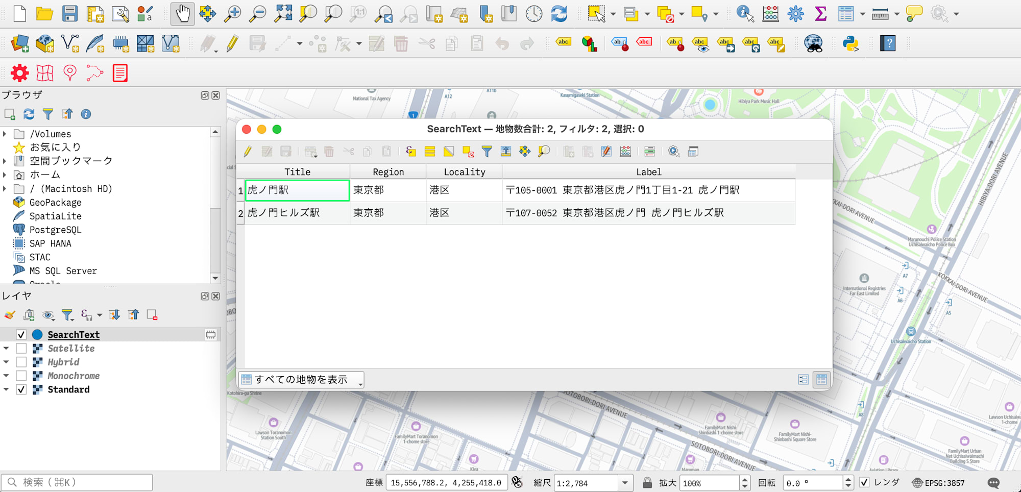This screenshot has width=1021, height=492.
Task: Open the 縮尺 scale dropdown arrow
Action: (x=625, y=483)
